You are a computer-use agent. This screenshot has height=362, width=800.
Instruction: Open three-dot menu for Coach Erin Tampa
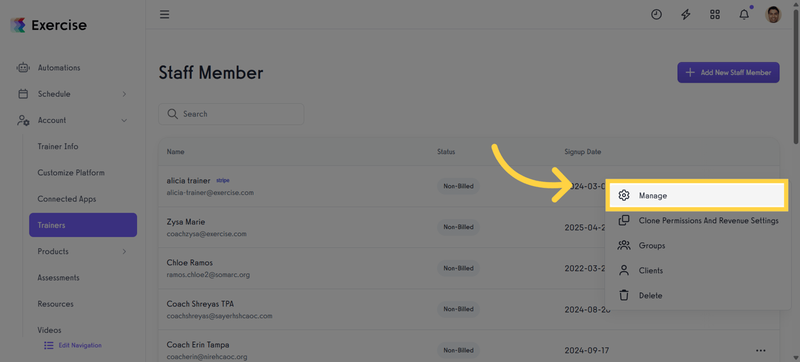pyautogui.click(x=761, y=350)
